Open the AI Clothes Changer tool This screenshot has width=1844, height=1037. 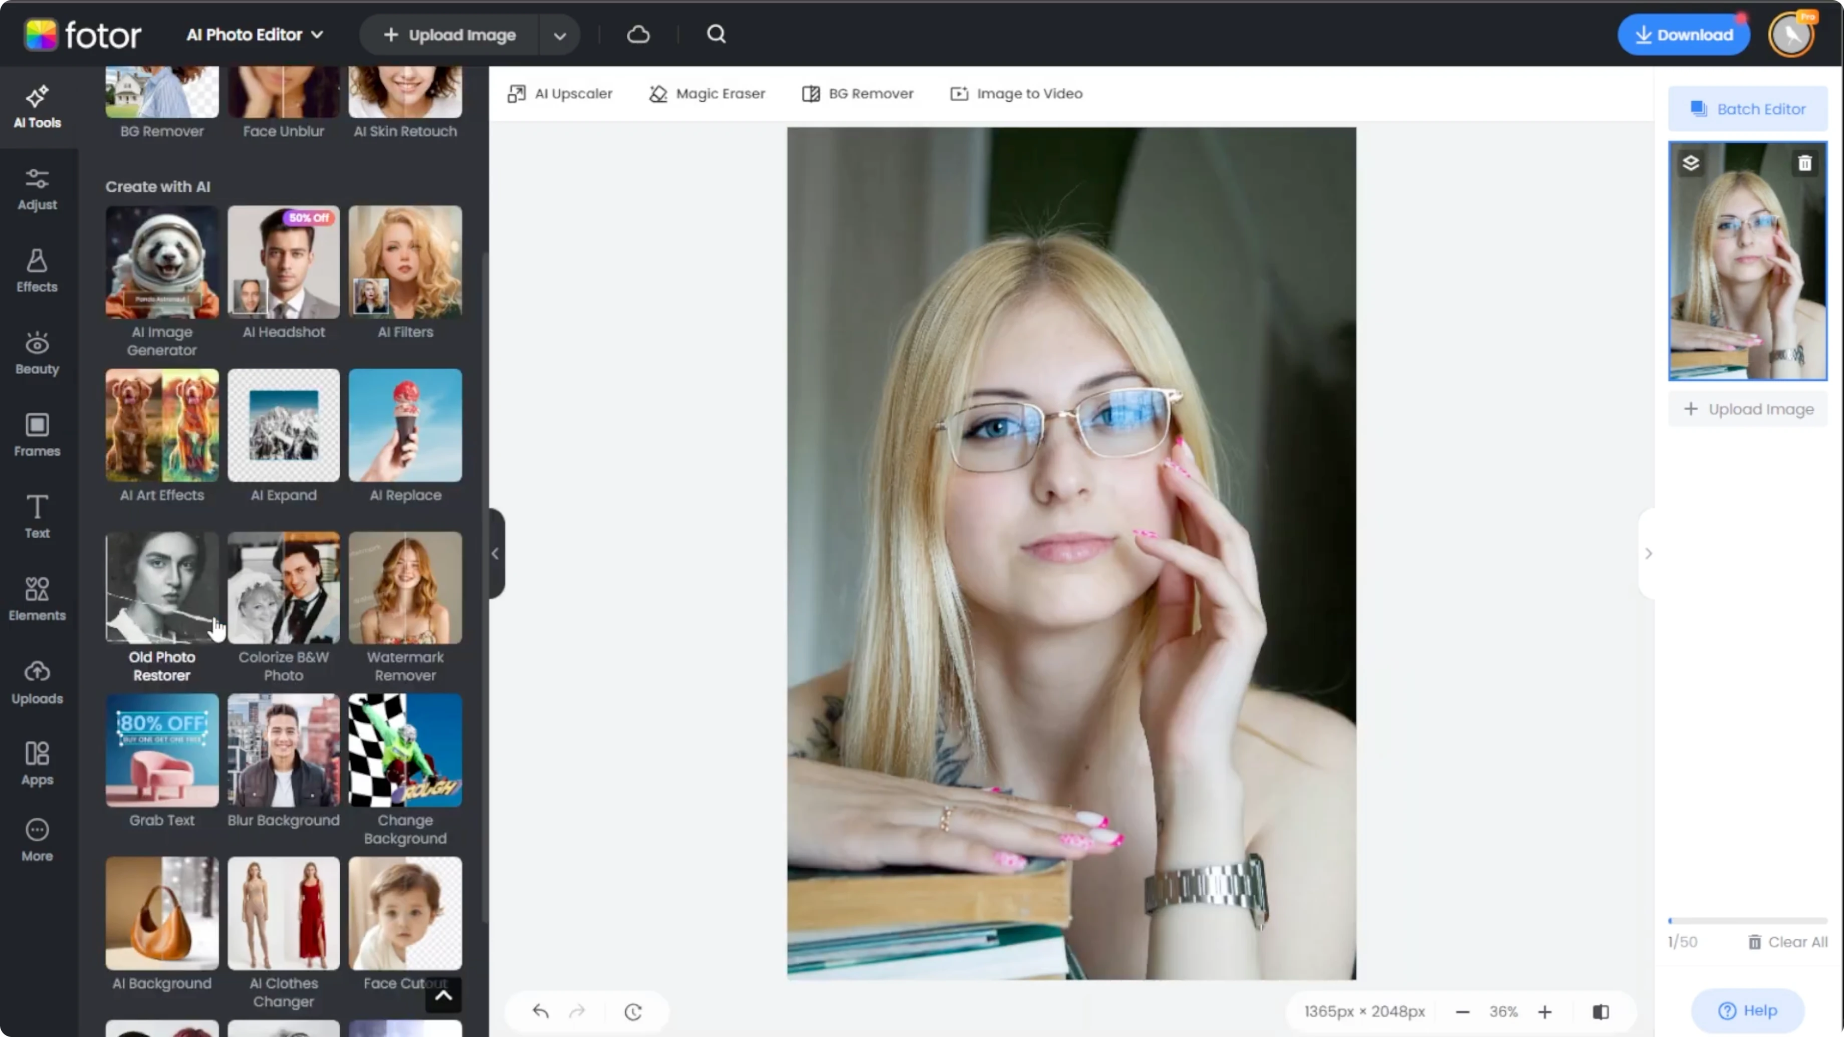pos(284,933)
